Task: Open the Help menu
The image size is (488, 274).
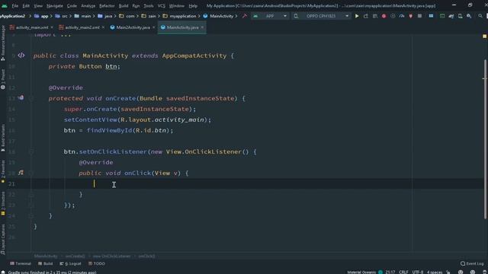Action: [193, 5]
